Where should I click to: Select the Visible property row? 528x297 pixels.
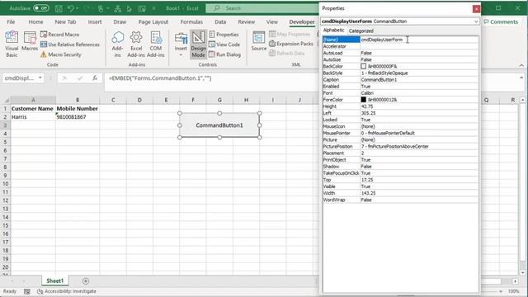tap(400, 186)
